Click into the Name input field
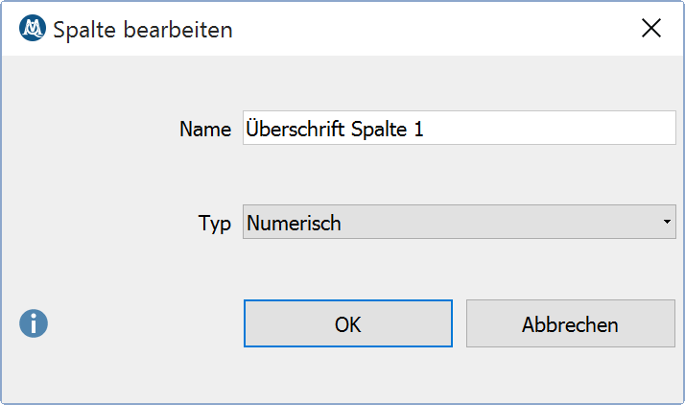The image size is (685, 405). click(x=460, y=128)
